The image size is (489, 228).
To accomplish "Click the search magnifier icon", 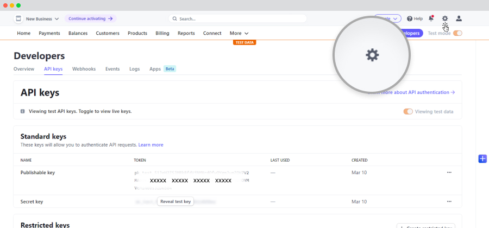I will 174,18.
